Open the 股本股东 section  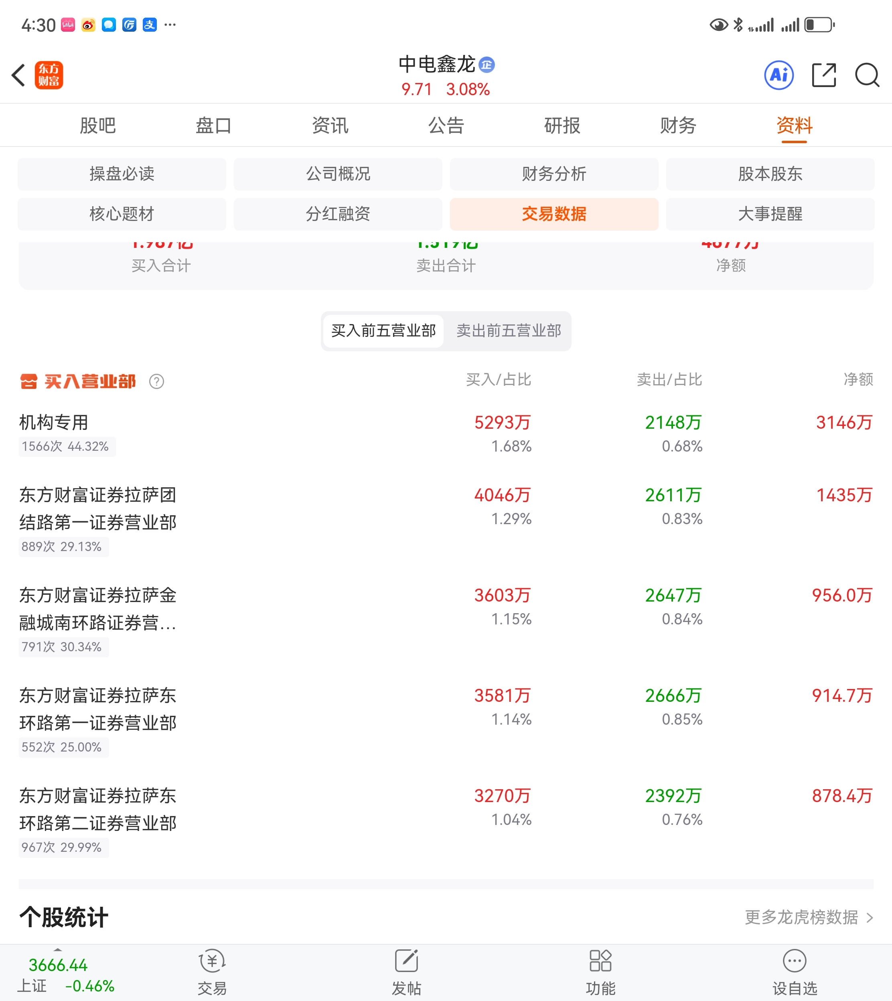pyautogui.click(x=770, y=174)
